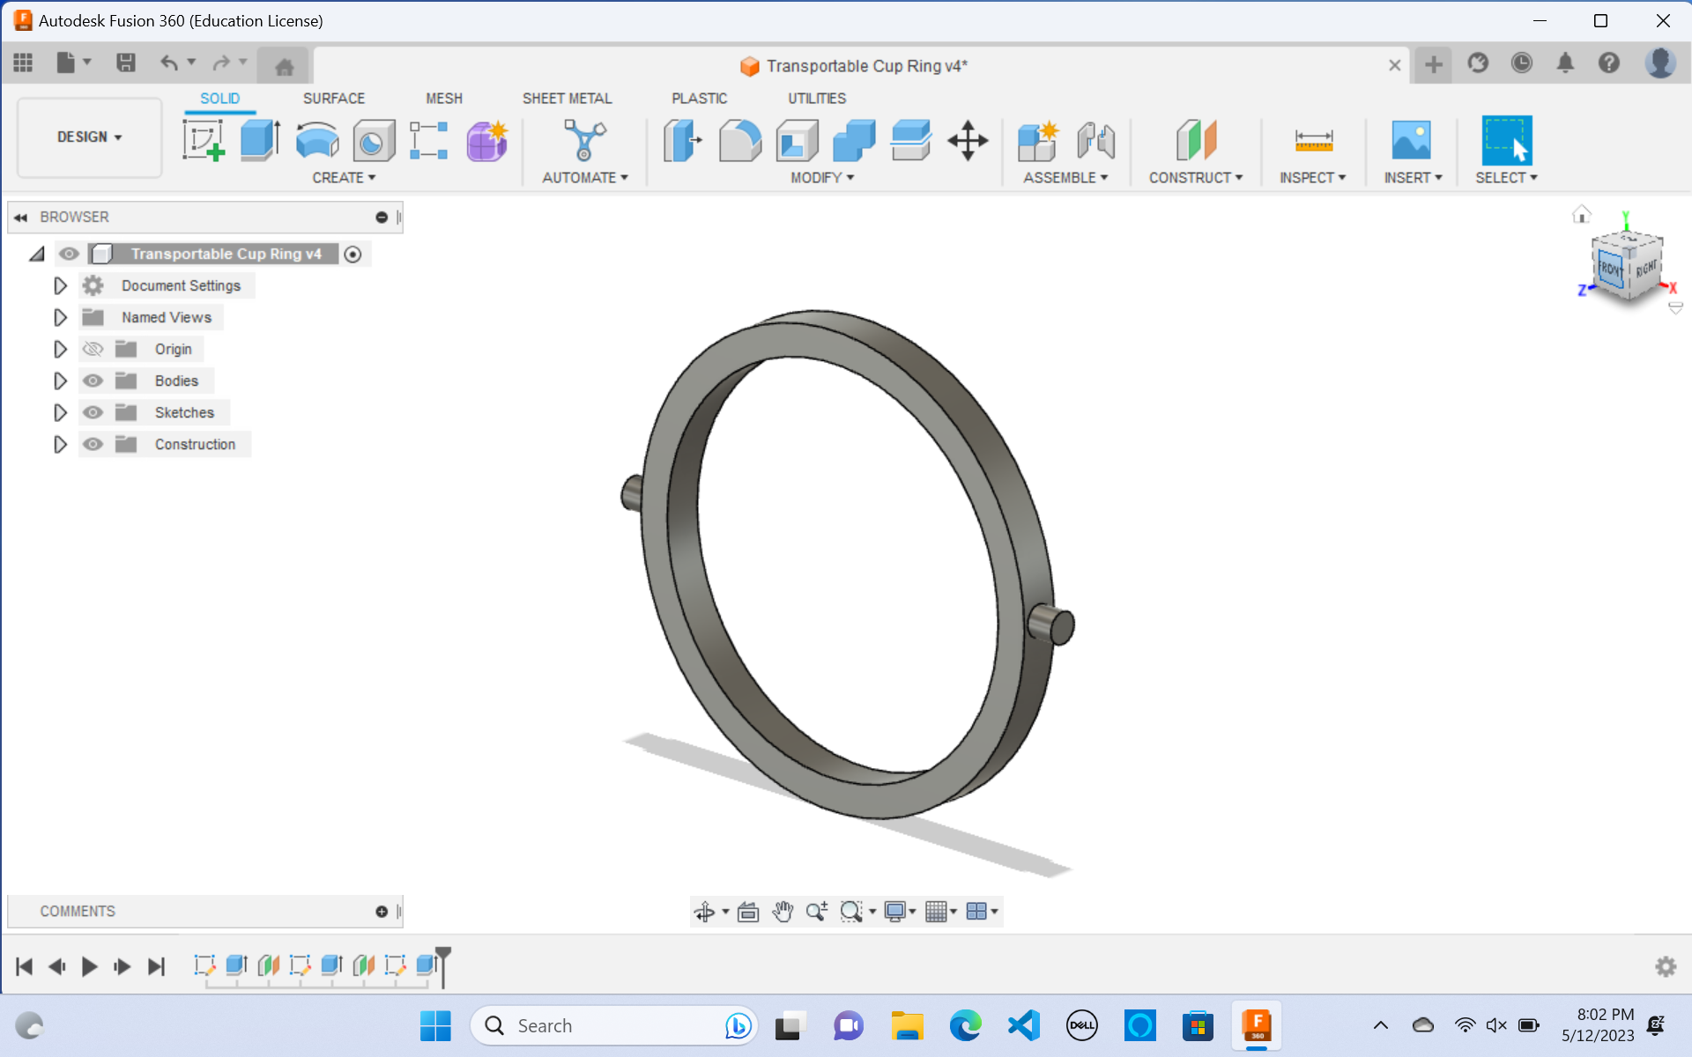The width and height of the screenshot is (1692, 1057).
Task: Collapse the Browser panel
Action: tap(19, 217)
